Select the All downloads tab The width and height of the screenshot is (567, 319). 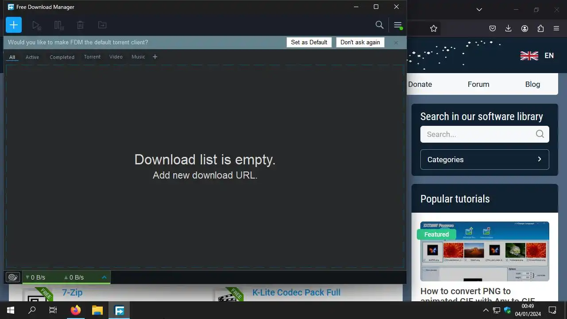click(12, 57)
